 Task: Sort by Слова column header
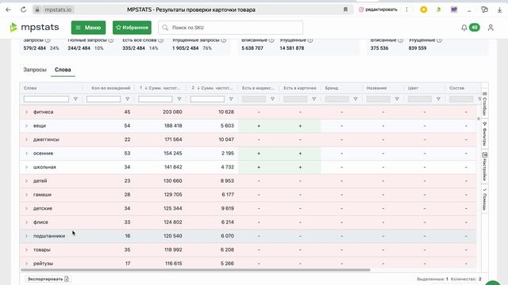(30, 88)
